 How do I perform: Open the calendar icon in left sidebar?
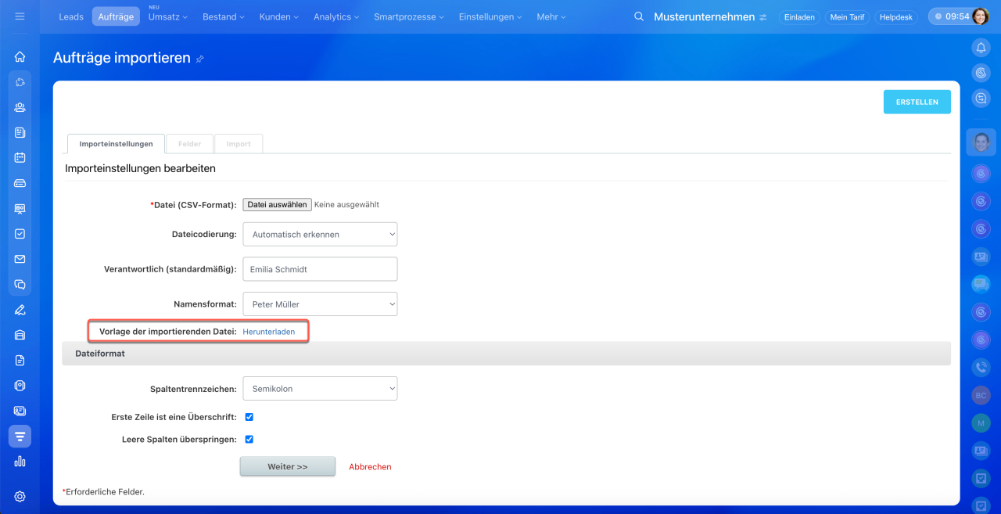tap(20, 157)
